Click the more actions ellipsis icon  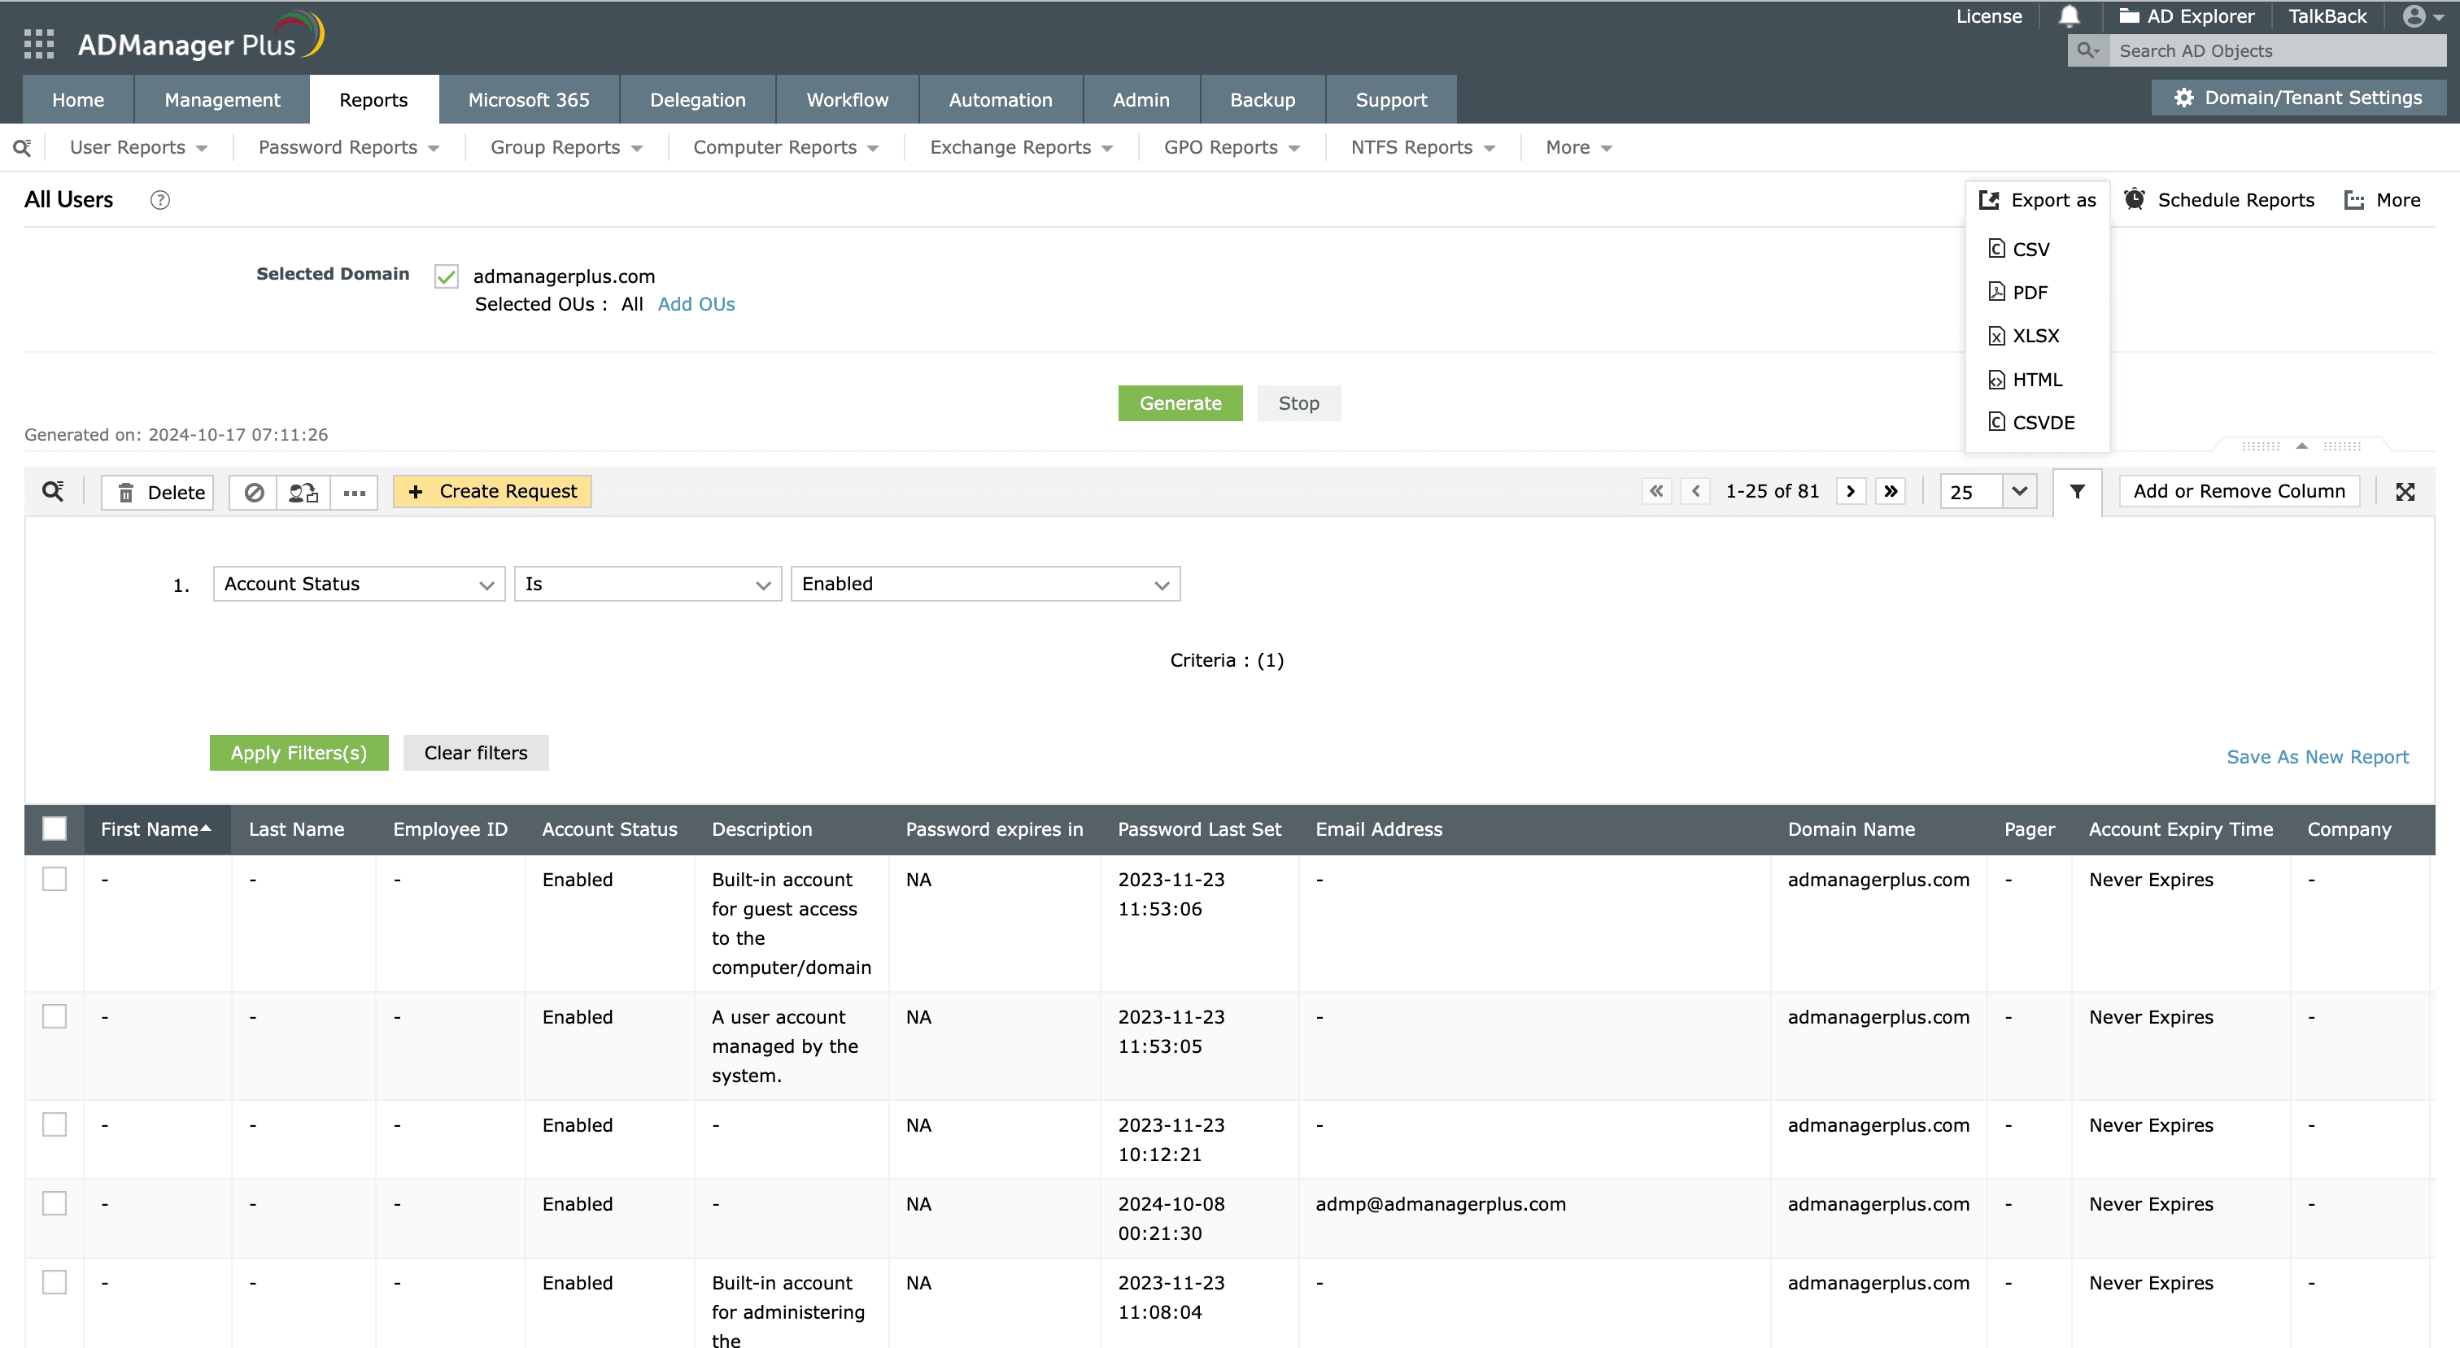click(355, 493)
